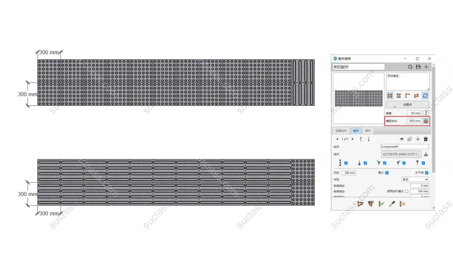Click the component ID e1739370 button

(401, 154)
